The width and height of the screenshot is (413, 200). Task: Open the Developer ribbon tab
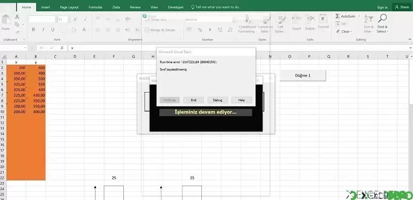pos(176,7)
